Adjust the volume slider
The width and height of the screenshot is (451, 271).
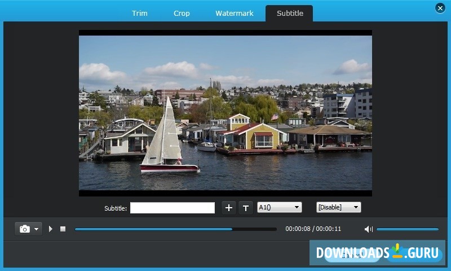tap(408, 229)
